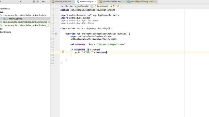Click the unused 'android.widget.TextView' import
This screenshot has height=117, width=209.
(x=84, y=20)
